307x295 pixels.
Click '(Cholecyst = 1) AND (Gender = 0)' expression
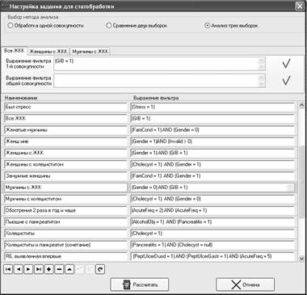point(212,199)
